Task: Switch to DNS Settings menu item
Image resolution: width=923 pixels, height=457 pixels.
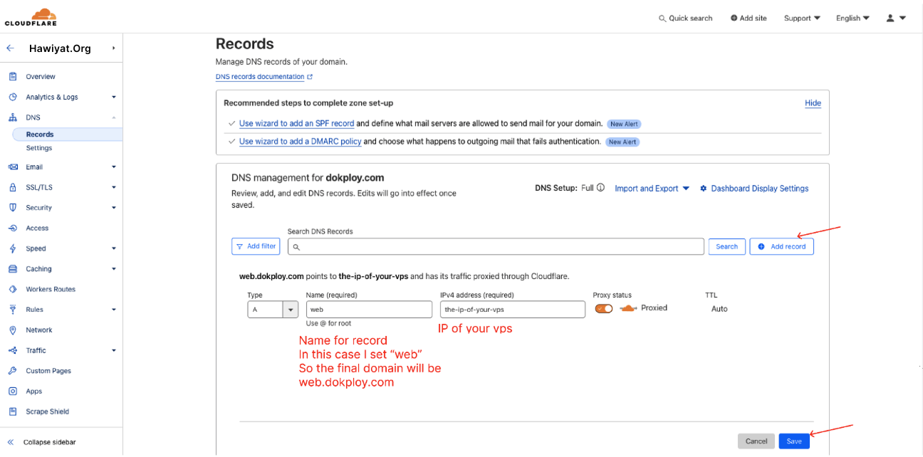Action: click(x=39, y=147)
